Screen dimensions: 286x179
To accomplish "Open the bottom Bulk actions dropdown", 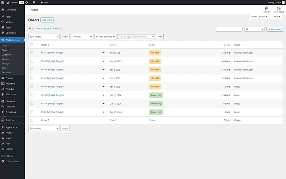I will pos(44,129).
